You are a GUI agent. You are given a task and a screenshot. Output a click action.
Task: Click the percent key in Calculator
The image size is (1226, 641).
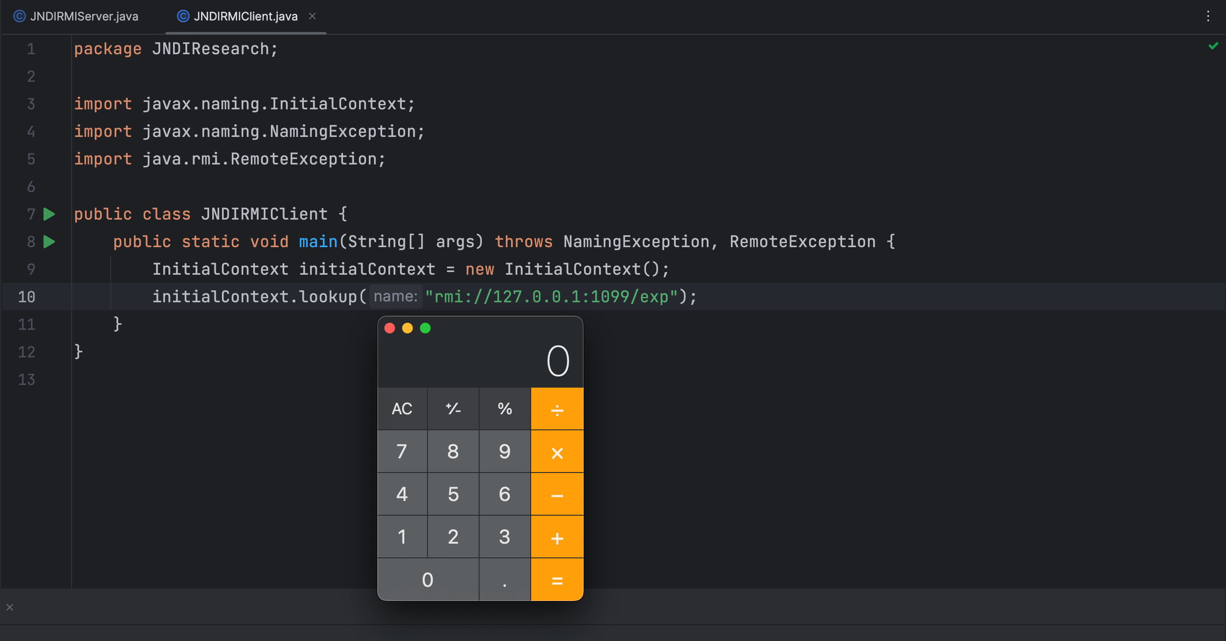tap(504, 409)
